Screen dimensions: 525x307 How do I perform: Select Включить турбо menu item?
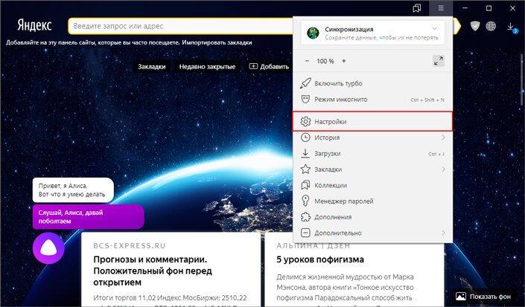[x=372, y=83]
